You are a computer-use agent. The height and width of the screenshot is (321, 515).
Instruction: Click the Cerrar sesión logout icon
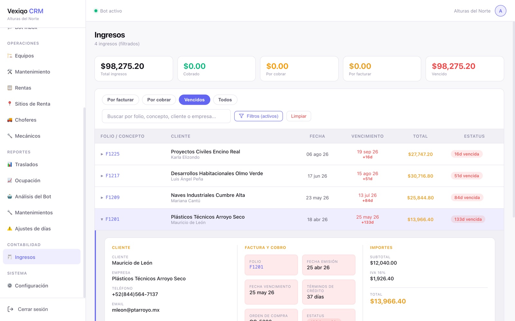pos(10,309)
